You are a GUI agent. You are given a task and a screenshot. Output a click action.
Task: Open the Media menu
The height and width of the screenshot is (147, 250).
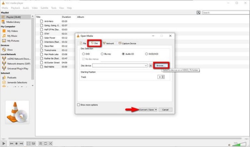(x=5, y=8)
